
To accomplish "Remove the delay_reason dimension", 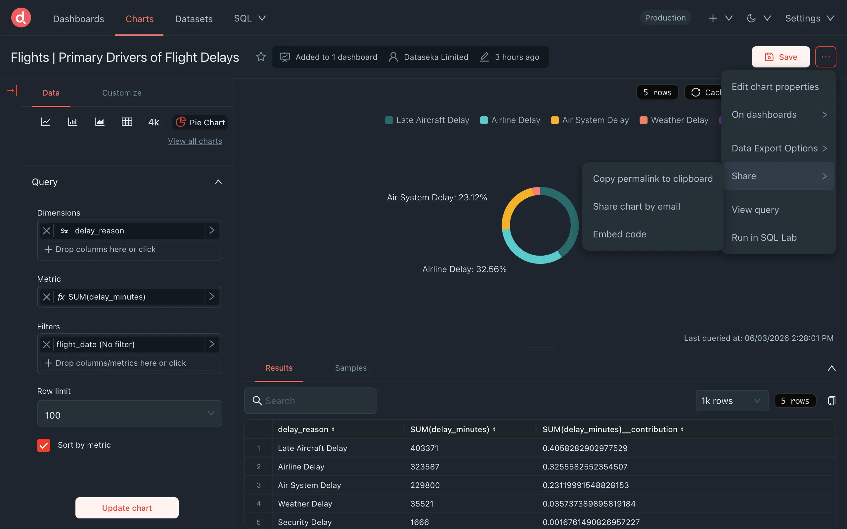I will 47,230.
